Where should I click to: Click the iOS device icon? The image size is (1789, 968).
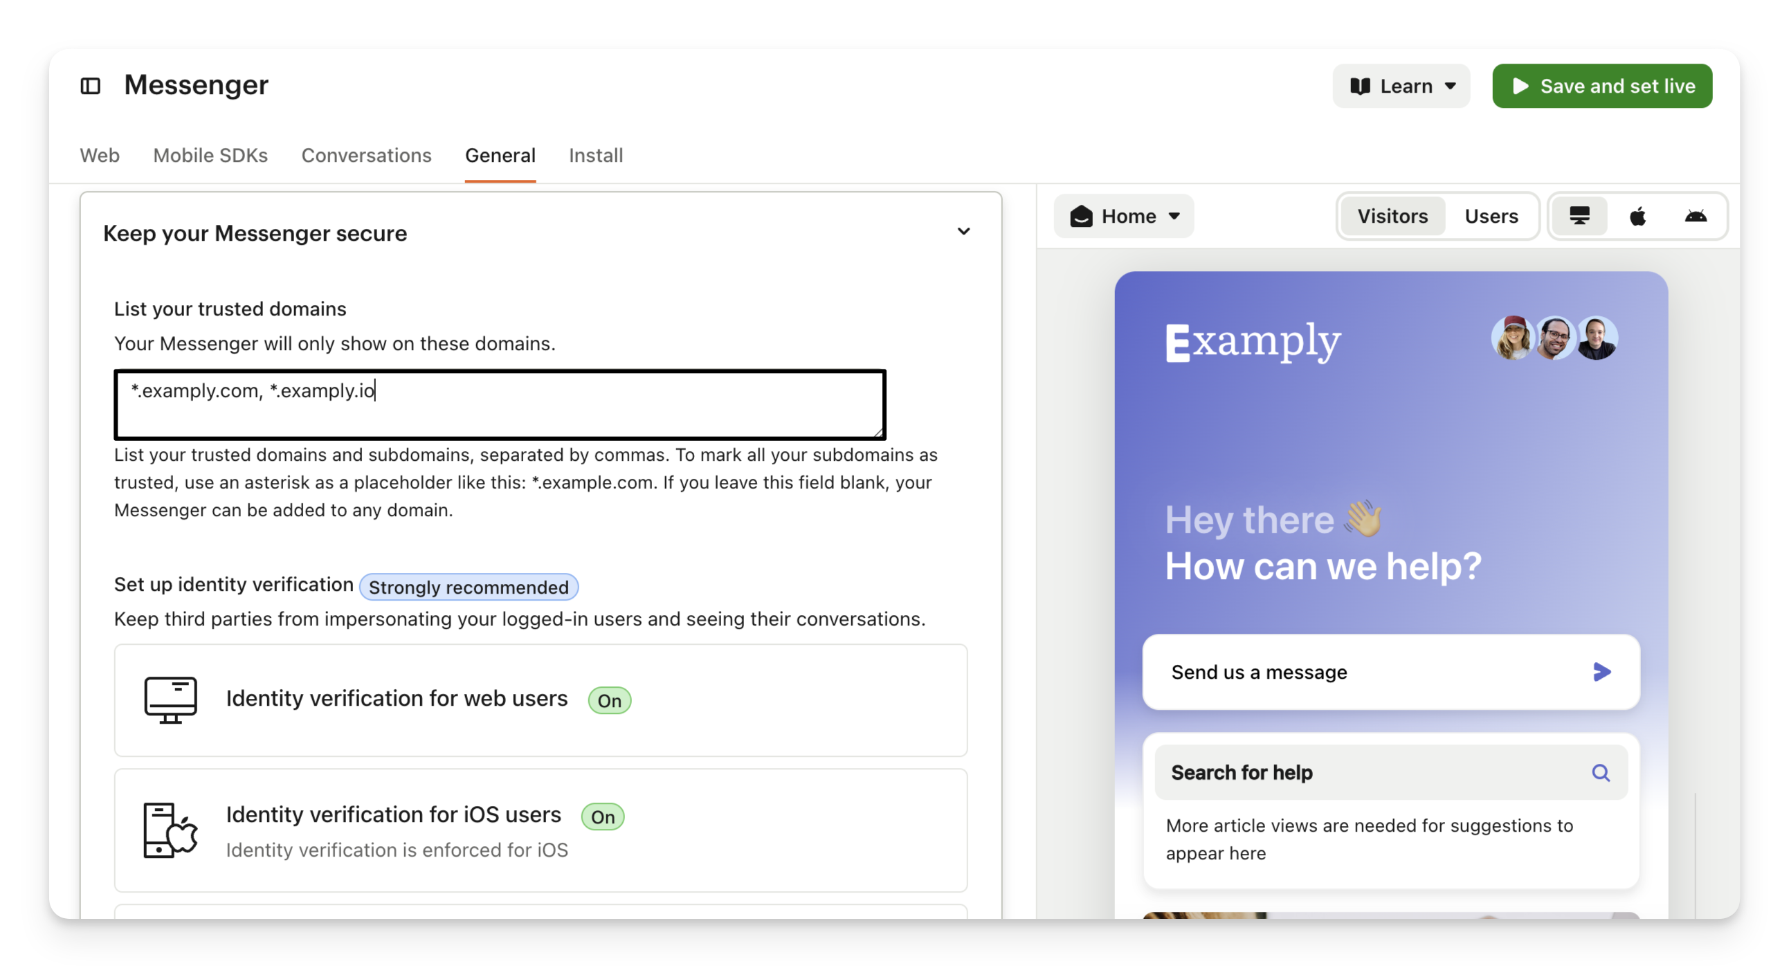click(170, 830)
